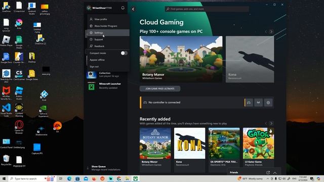Pop out the Friends panel

coord(268,172)
